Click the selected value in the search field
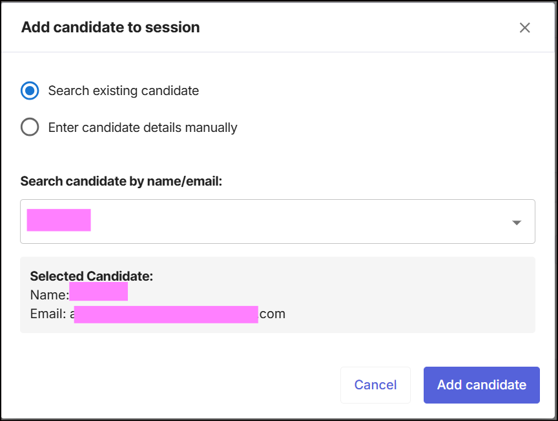 (59, 220)
